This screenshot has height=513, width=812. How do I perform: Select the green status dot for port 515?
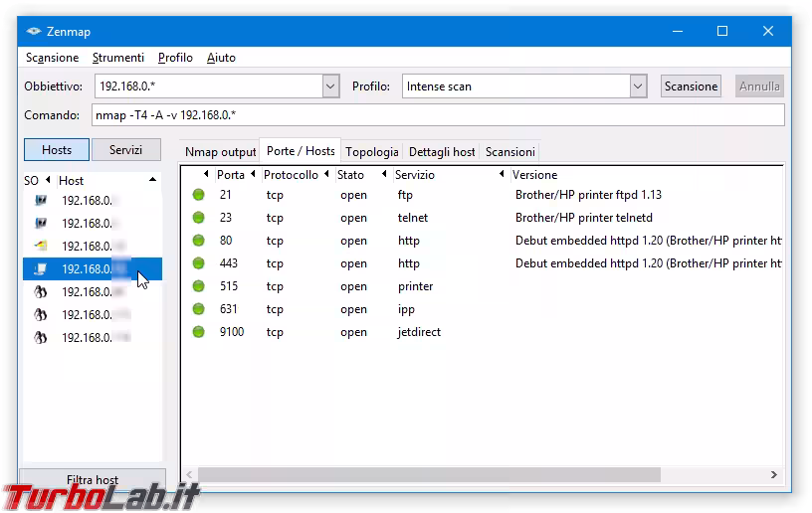(x=198, y=285)
